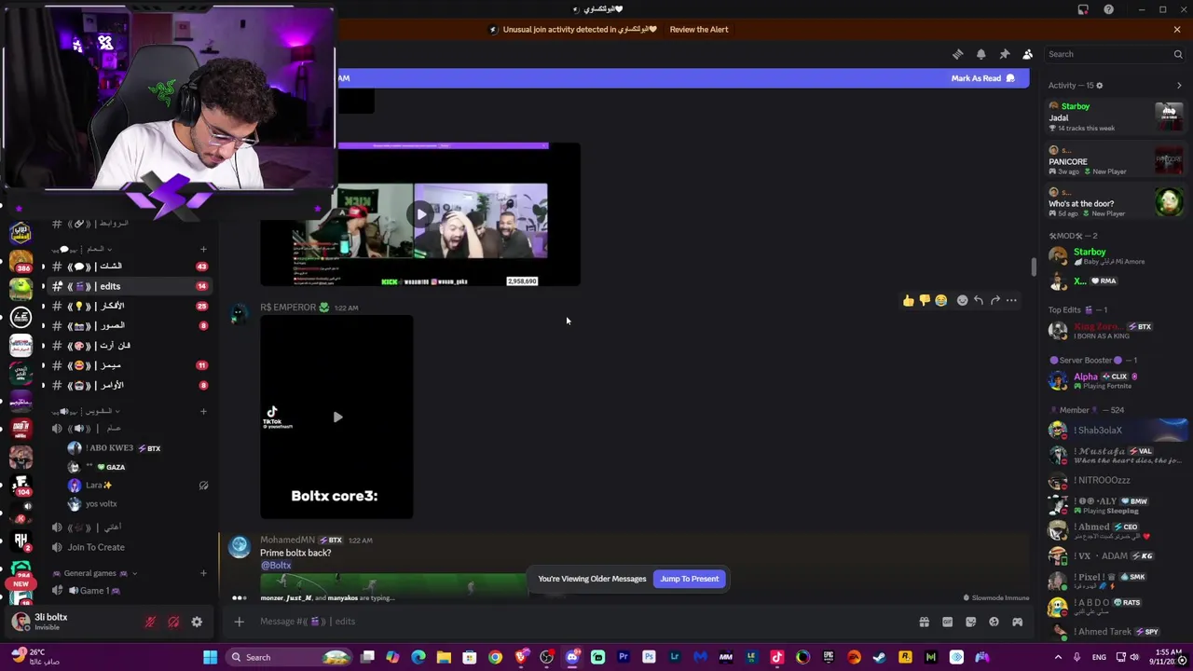Select member ! Shab3olaX in list
This screenshot has width=1193, height=671.
point(1115,431)
